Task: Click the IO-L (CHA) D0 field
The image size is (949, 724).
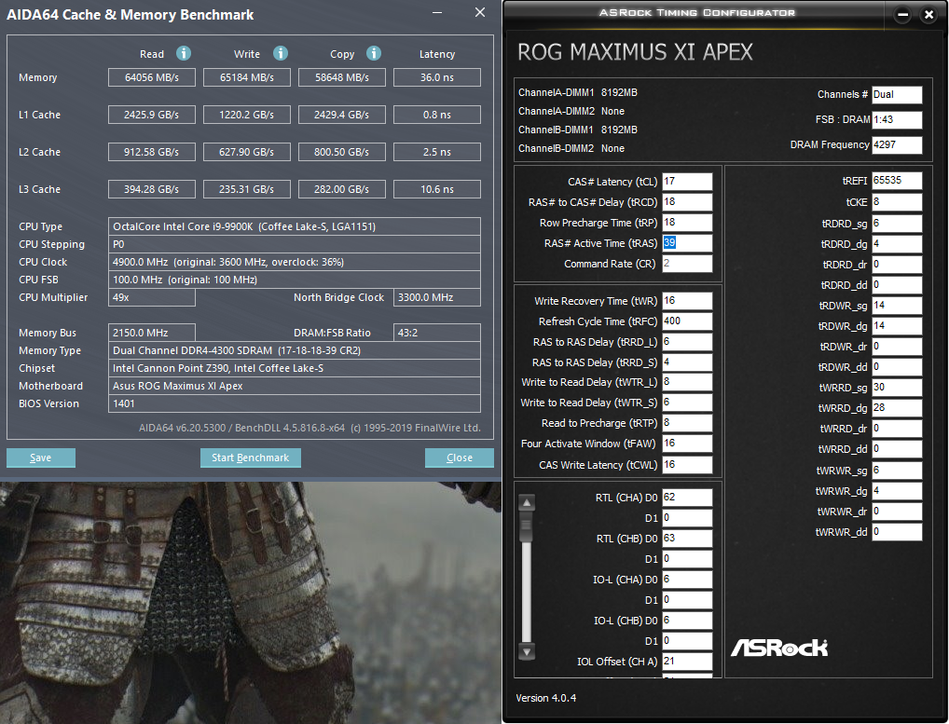Action: [688, 580]
